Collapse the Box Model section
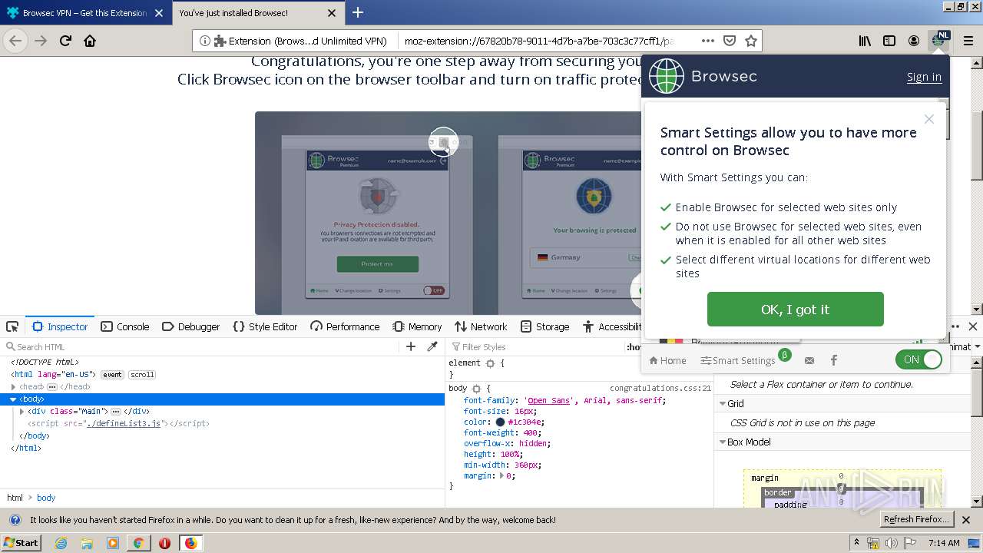Image resolution: width=983 pixels, height=553 pixels. pyautogui.click(x=722, y=442)
